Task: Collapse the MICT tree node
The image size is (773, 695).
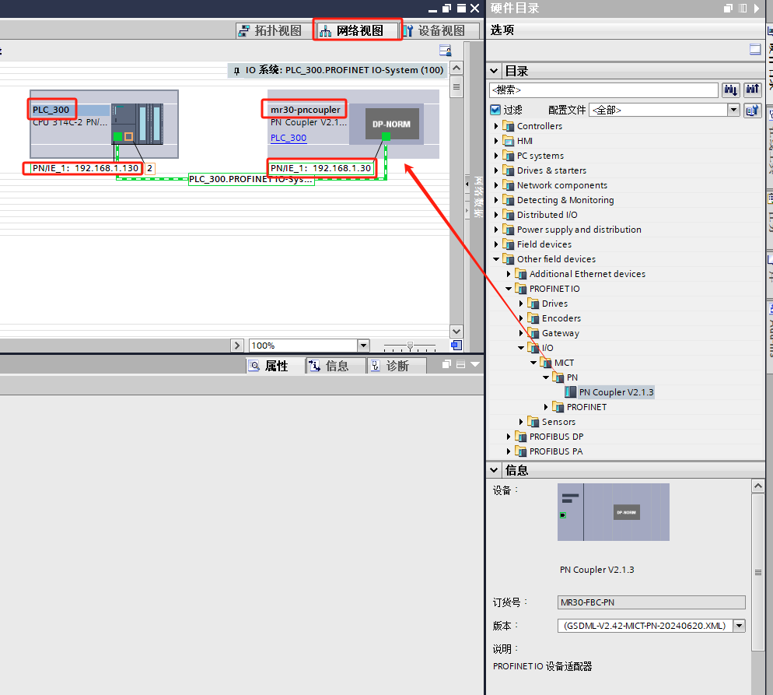Action: click(533, 363)
